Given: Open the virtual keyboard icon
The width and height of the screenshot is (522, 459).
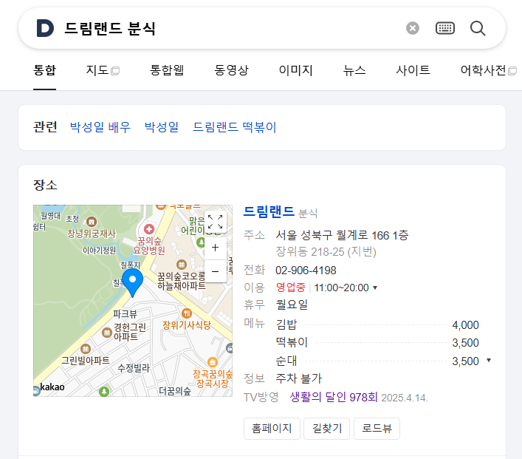Looking at the screenshot, I should [445, 28].
